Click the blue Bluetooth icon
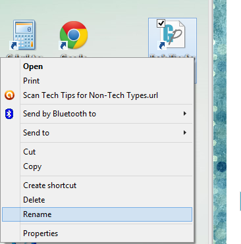The image size is (241, 244). tap(9, 114)
